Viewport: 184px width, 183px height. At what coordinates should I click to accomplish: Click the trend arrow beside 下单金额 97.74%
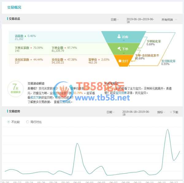65,48
